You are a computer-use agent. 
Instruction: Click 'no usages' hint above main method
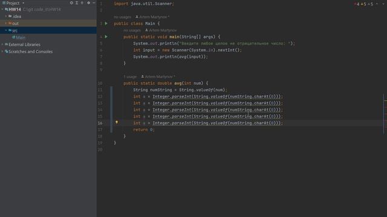point(132,30)
